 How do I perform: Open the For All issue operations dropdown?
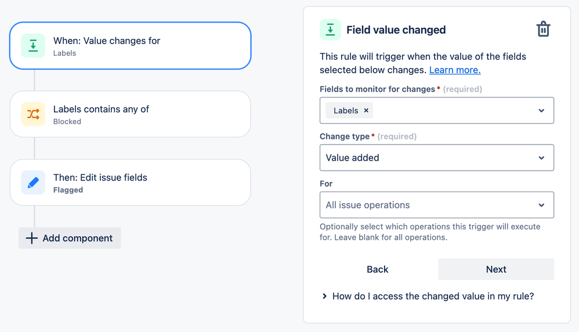(437, 205)
